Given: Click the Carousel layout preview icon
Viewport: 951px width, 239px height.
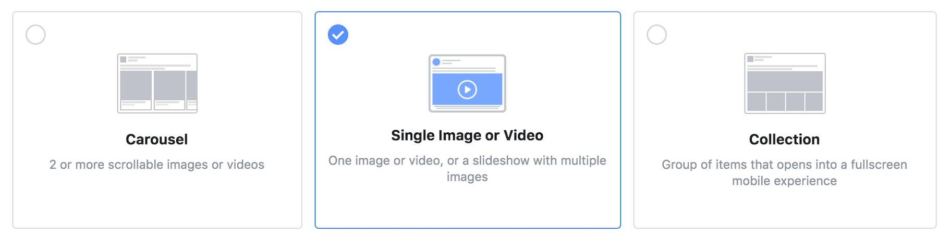Looking at the screenshot, I should [157, 83].
